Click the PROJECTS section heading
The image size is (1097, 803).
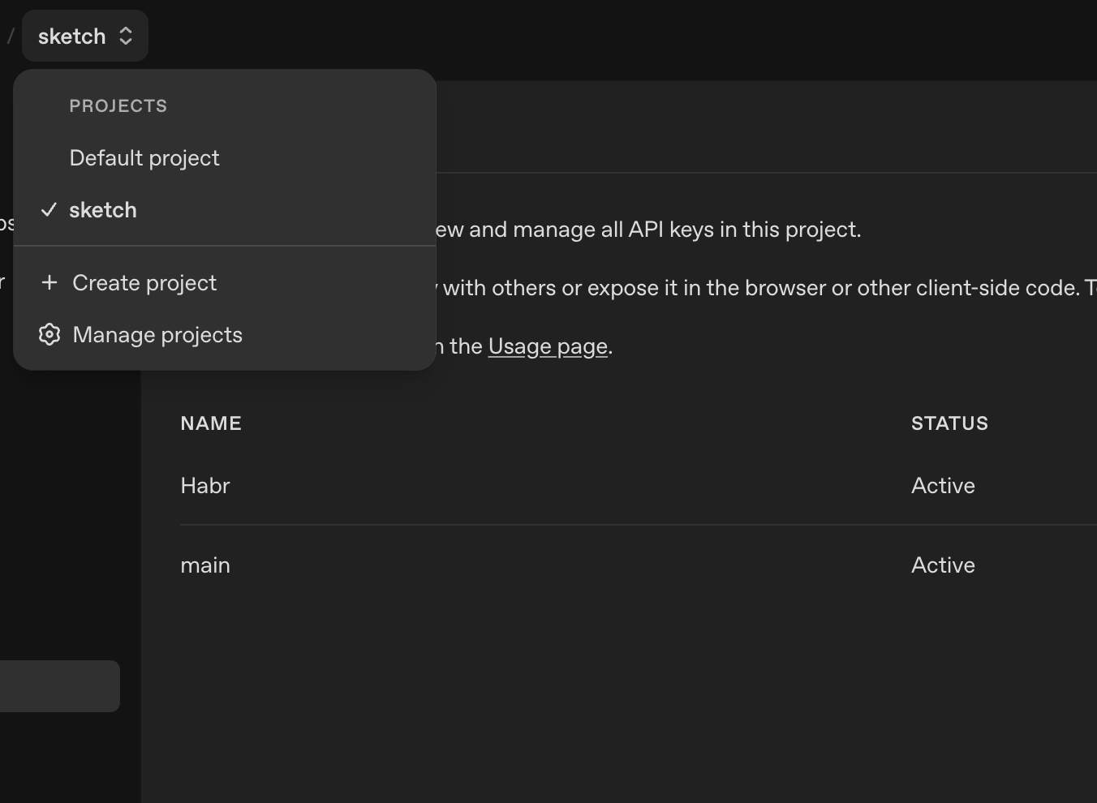point(118,106)
